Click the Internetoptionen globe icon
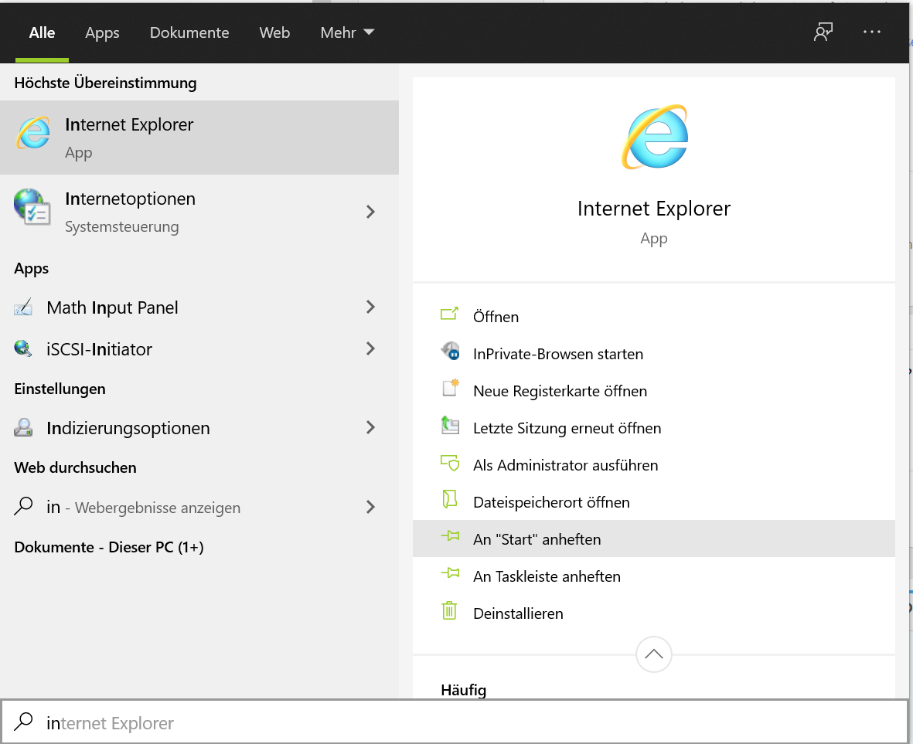The width and height of the screenshot is (913, 744). tap(32, 208)
